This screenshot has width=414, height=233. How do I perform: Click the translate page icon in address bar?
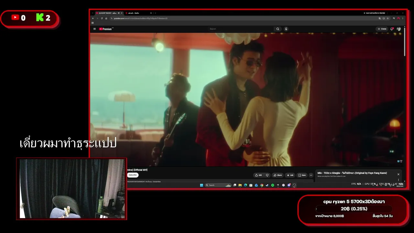379,18
